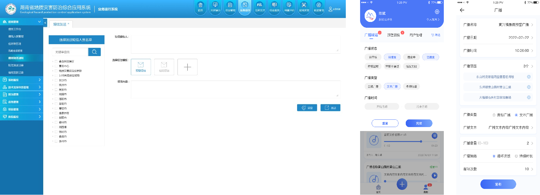Click the 发送 send button
The image size is (540, 195).
coord(330,108)
